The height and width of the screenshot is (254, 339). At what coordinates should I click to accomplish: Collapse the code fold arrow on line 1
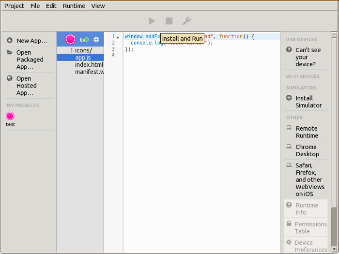[x=118, y=38]
